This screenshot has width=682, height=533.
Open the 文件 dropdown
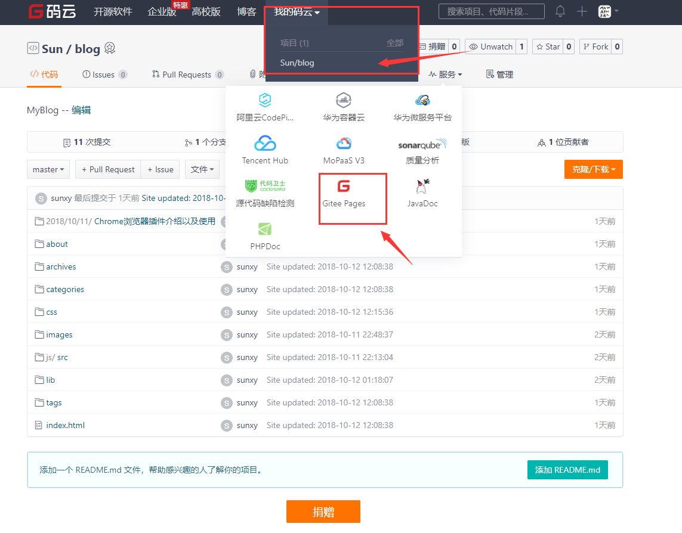click(x=202, y=169)
